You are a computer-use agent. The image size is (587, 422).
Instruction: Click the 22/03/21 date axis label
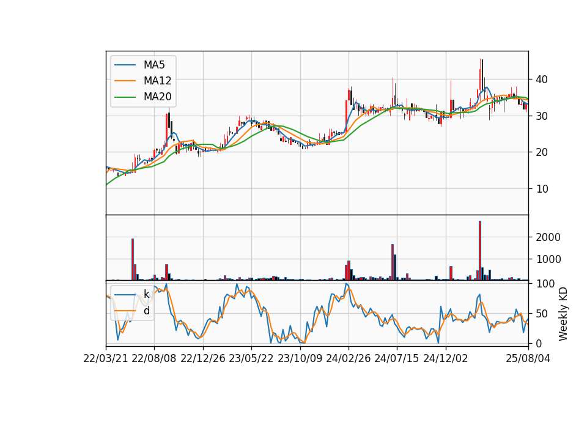click(106, 358)
